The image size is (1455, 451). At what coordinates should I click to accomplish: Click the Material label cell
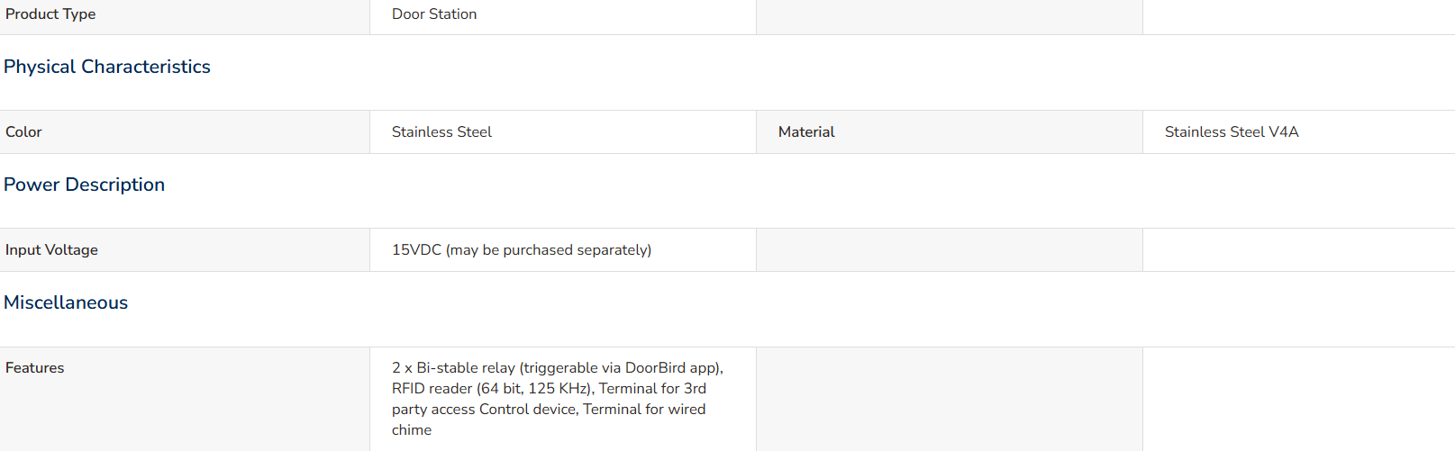pos(950,132)
